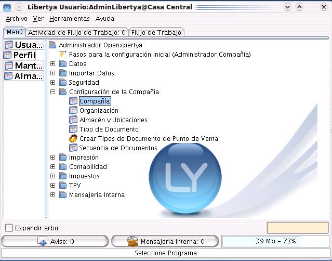
Task: Run Crear Tipos de Documento process icon
Action: (x=73, y=139)
